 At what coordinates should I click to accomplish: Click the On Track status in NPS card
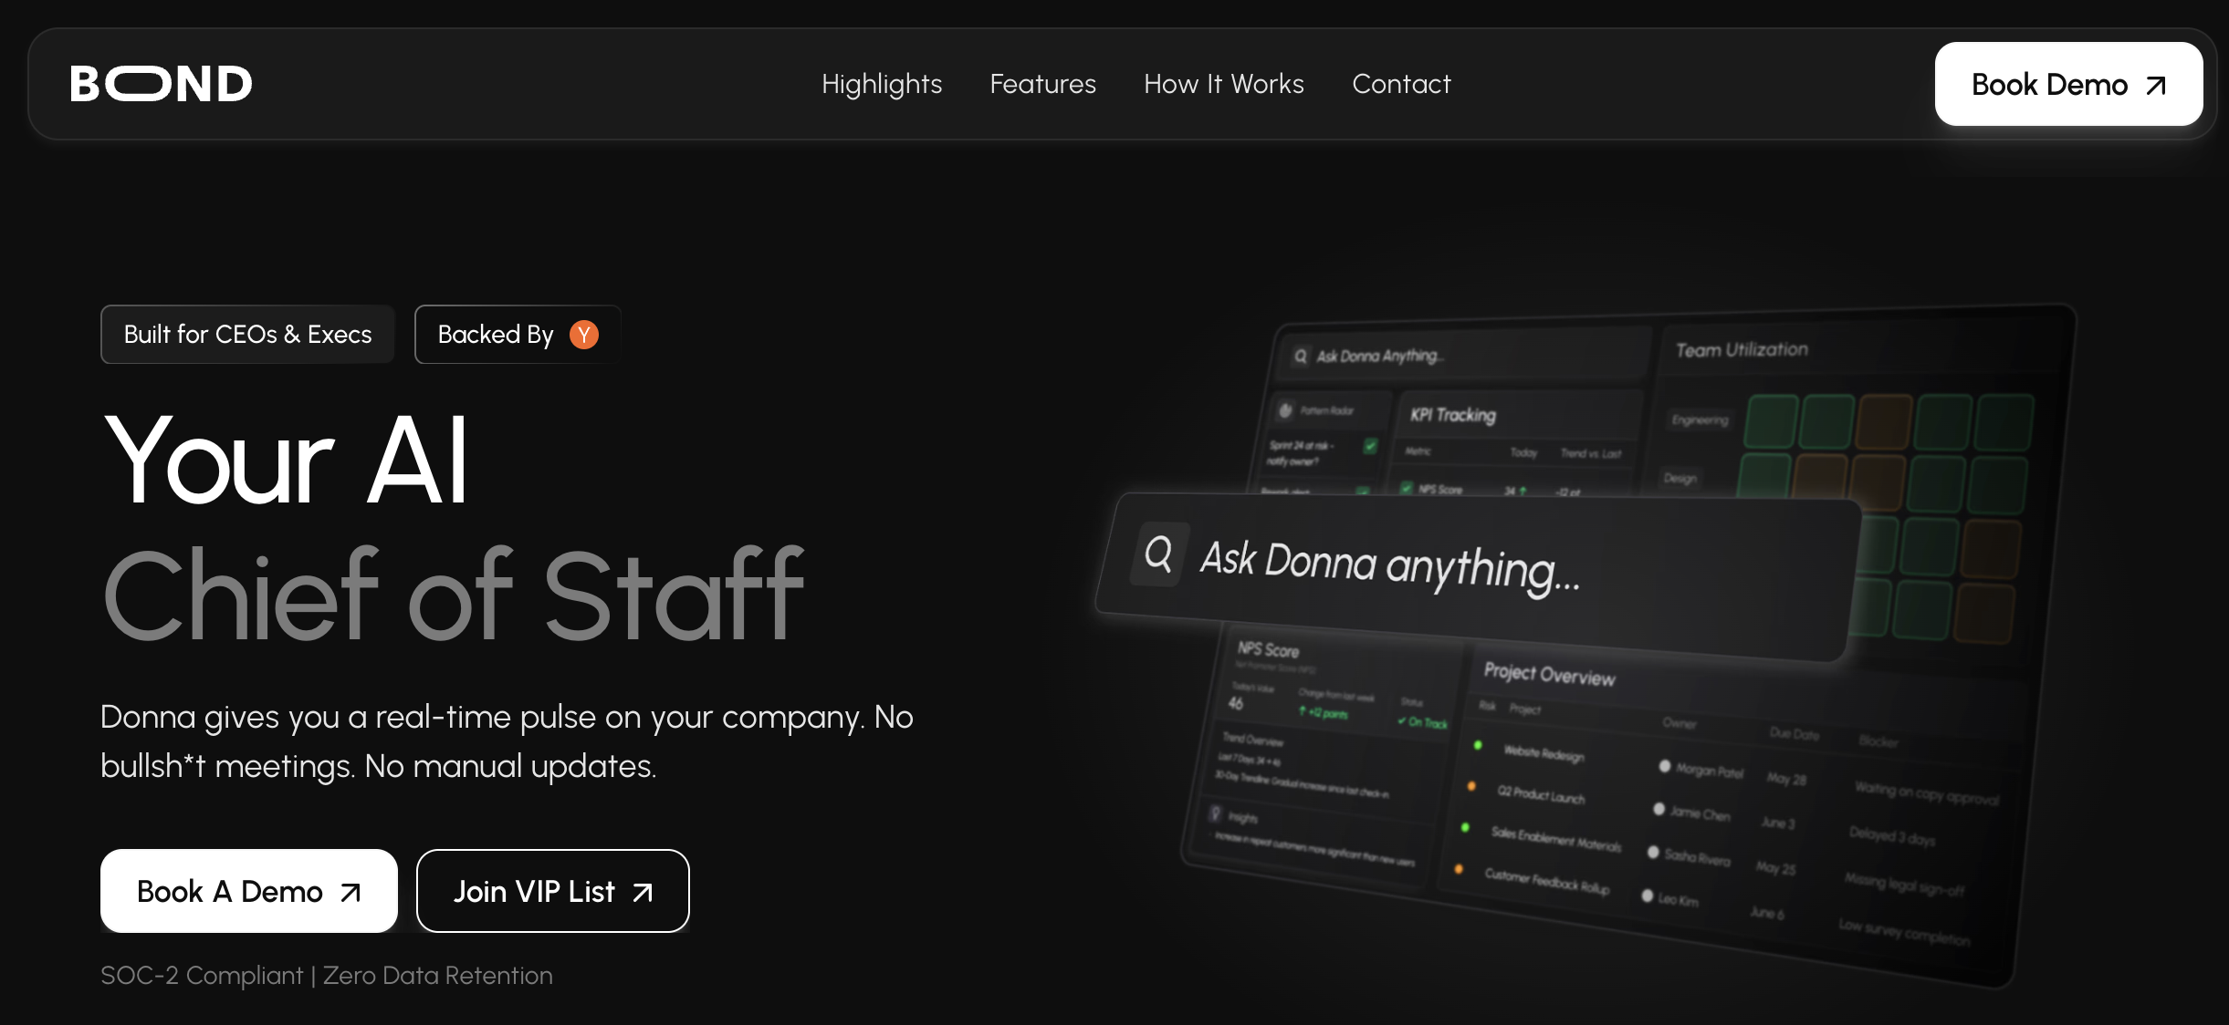tap(1423, 721)
